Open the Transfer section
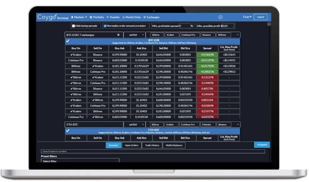Viewport: 309px width, 182px height. pos(113,17)
